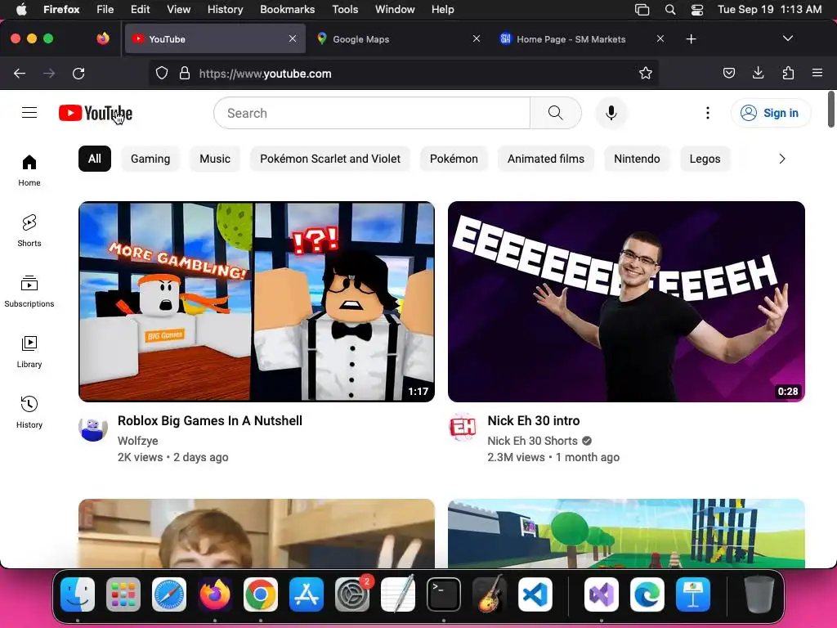The image size is (837, 628).
Task: Open Finder from the Dock
Action: tap(78, 594)
